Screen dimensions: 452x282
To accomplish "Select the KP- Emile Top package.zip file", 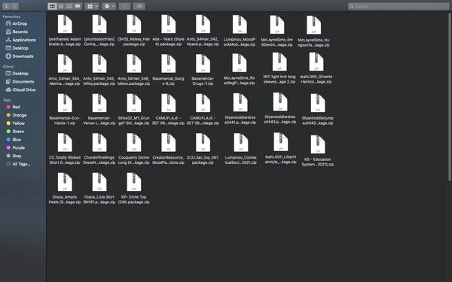I will click(134, 189).
